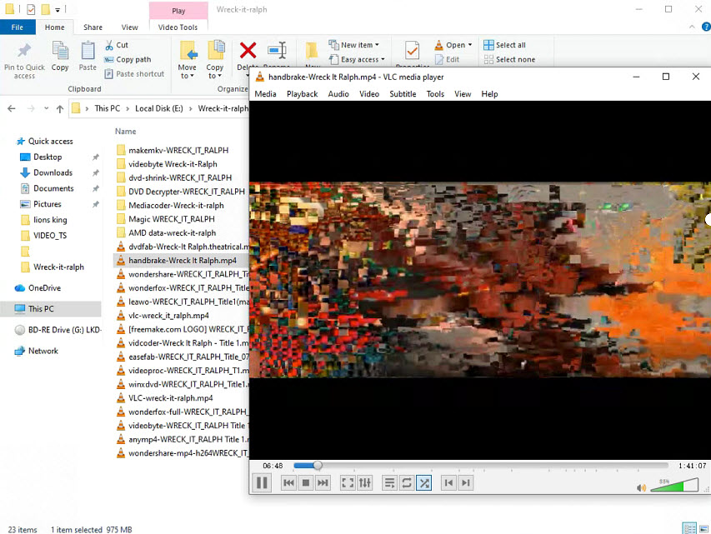Open the VLC Audio menu

click(338, 94)
